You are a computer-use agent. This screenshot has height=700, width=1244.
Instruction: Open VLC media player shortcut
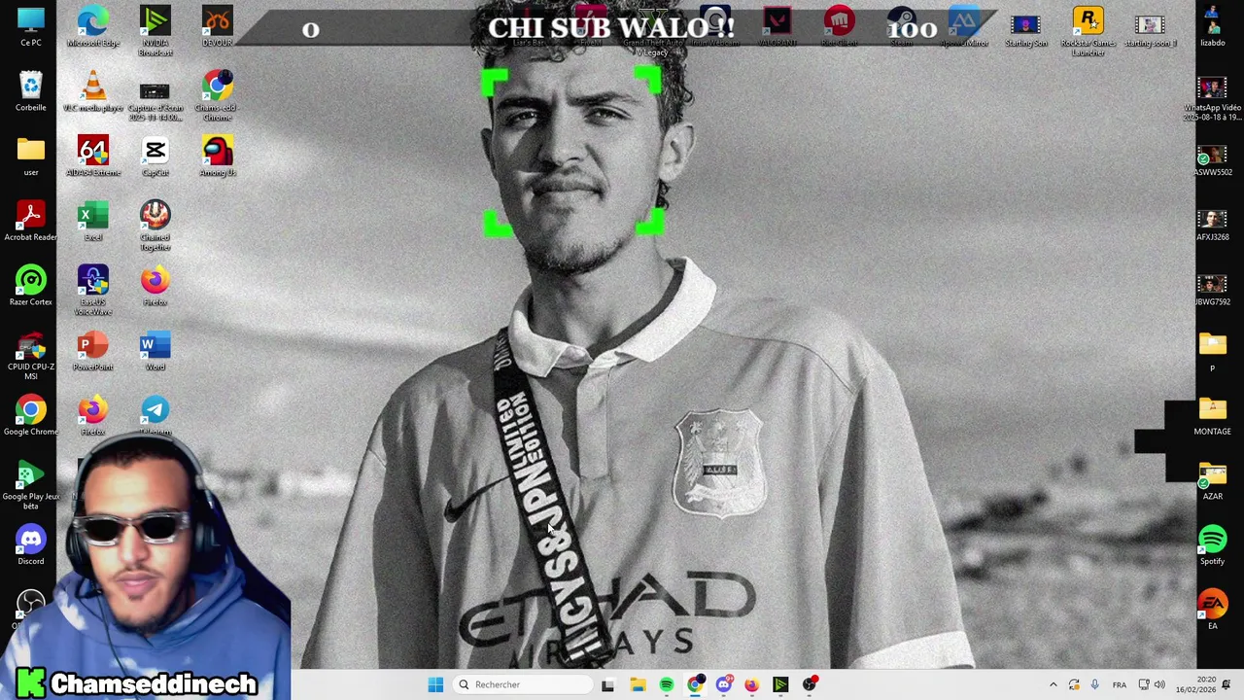93,90
